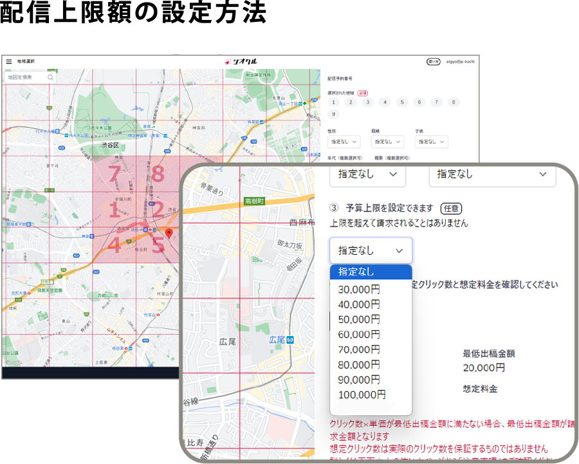The width and height of the screenshot is (579, 464).
Task: Click the green 高樹町 sign on the map
Action: (256, 201)
